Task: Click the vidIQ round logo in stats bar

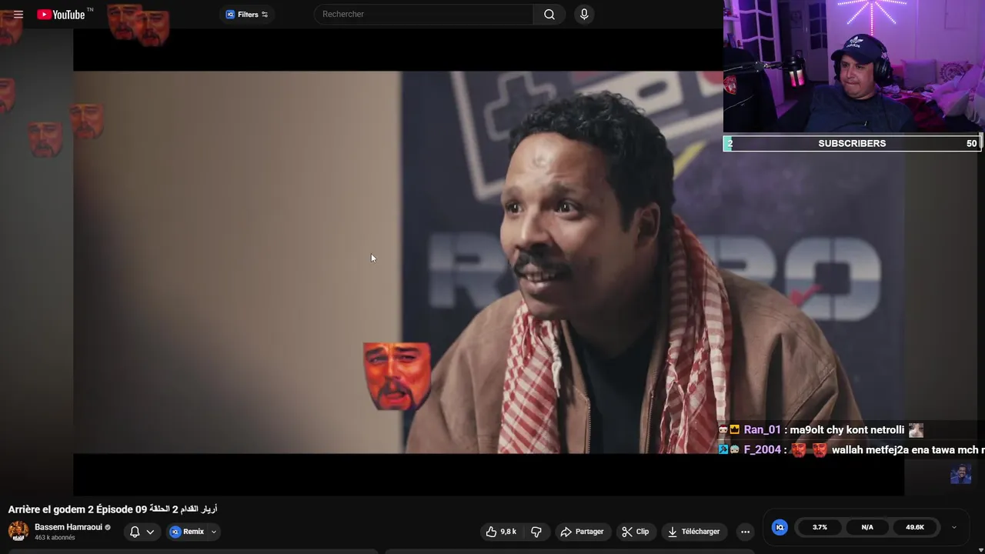Action: click(x=780, y=527)
